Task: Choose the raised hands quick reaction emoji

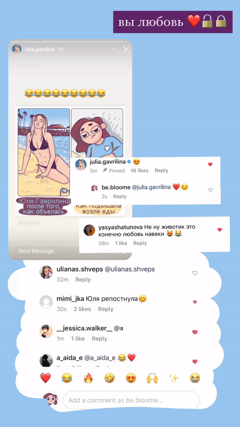Action: pyautogui.click(x=152, y=378)
